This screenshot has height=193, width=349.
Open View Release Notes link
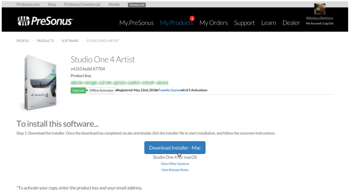tap(175, 170)
